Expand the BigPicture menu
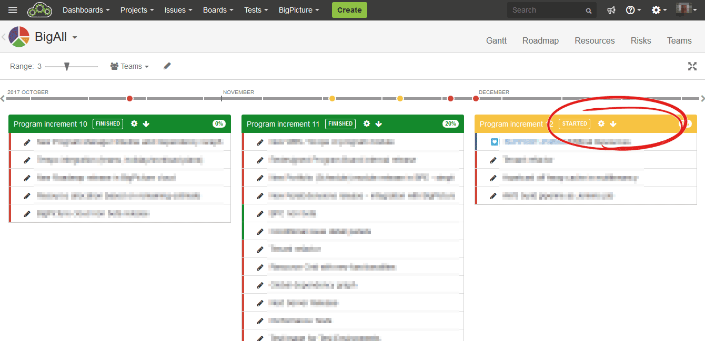The image size is (705, 341). tap(299, 10)
